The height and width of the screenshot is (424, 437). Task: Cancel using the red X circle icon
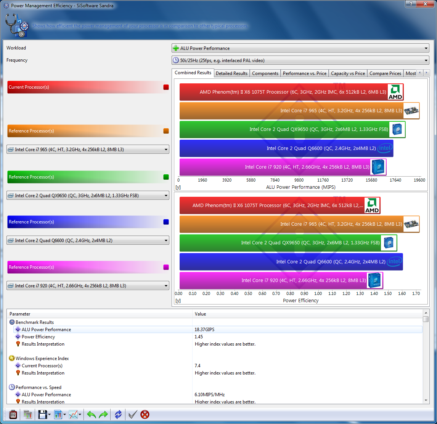tap(145, 414)
